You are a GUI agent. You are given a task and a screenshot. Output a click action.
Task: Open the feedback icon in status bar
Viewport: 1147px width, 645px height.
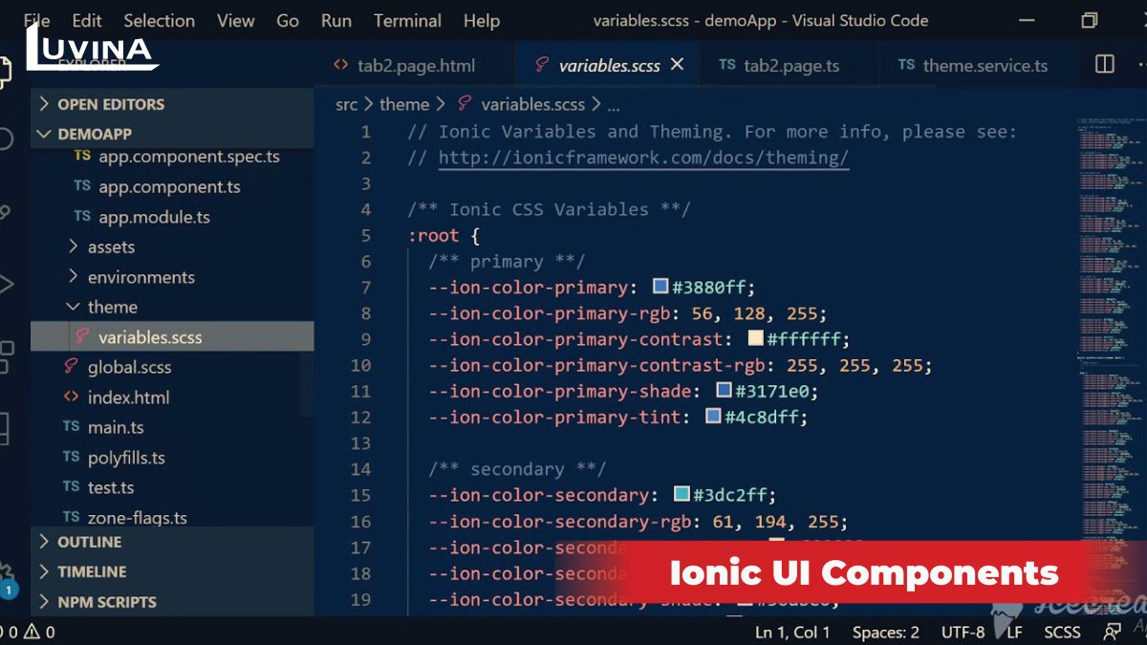click(x=1112, y=632)
